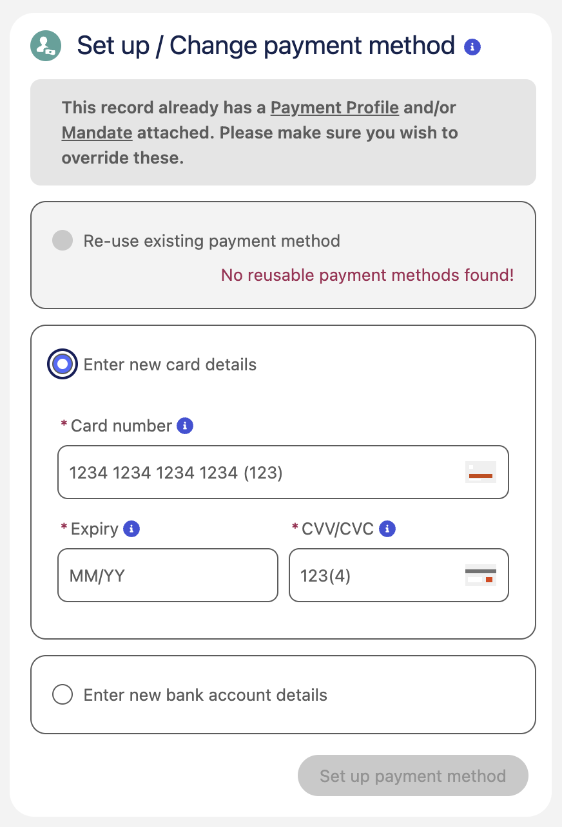Screen dimensions: 562x827
Task: Click card back icon in CVV field
Action: (480, 575)
